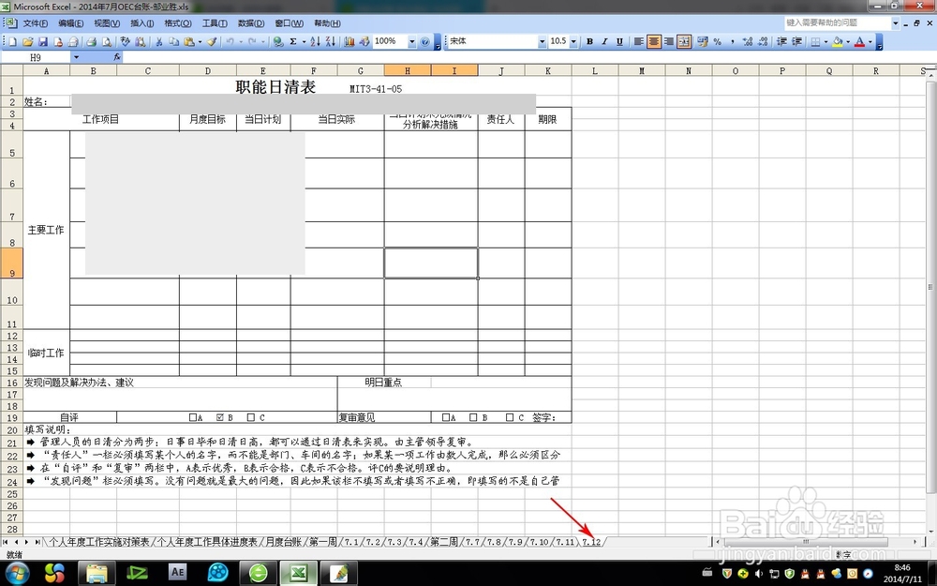Image resolution: width=937 pixels, height=586 pixels.
Task: Toggle underline formatting
Action: pos(619,41)
